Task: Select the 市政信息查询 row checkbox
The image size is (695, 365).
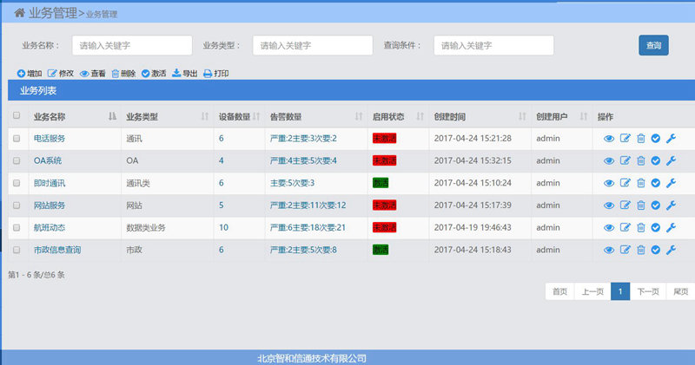Action: [17, 250]
